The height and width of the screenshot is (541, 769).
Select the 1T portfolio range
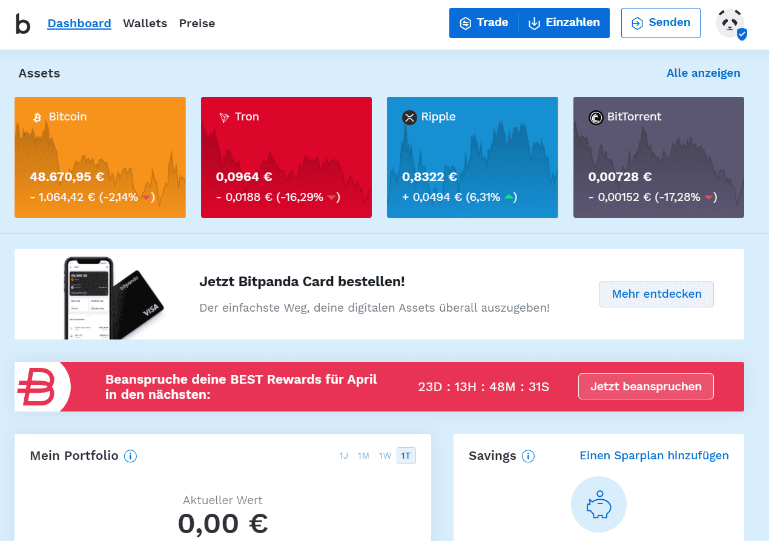(x=406, y=456)
